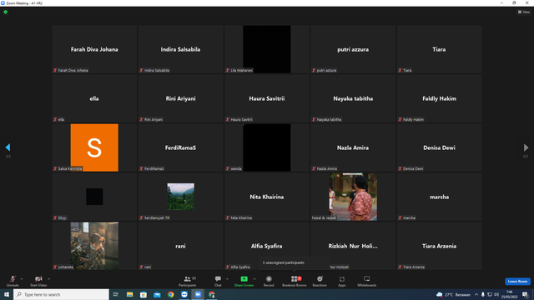The width and height of the screenshot is (534, 300).
Task: Open the View layout menu
Action: pos(524,12)
